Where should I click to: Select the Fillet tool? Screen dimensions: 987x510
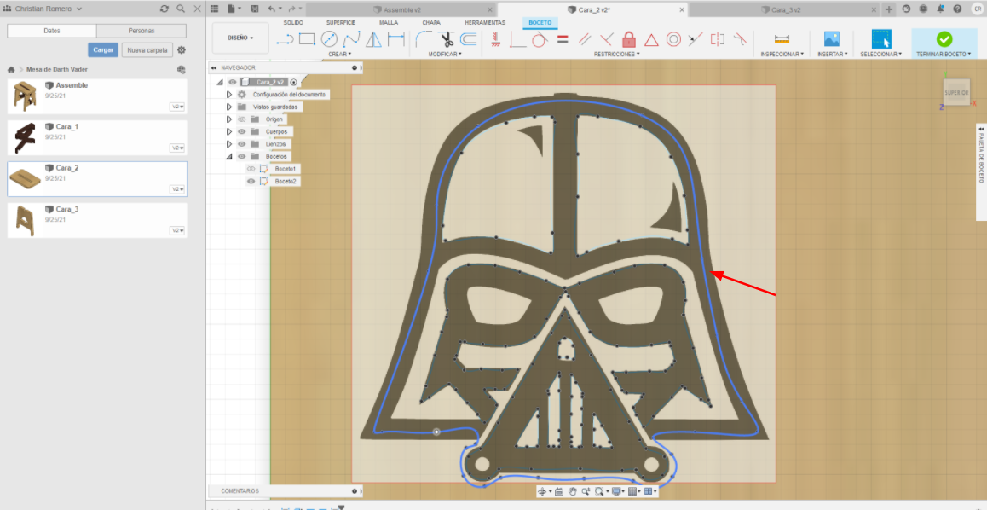[424, 40]
